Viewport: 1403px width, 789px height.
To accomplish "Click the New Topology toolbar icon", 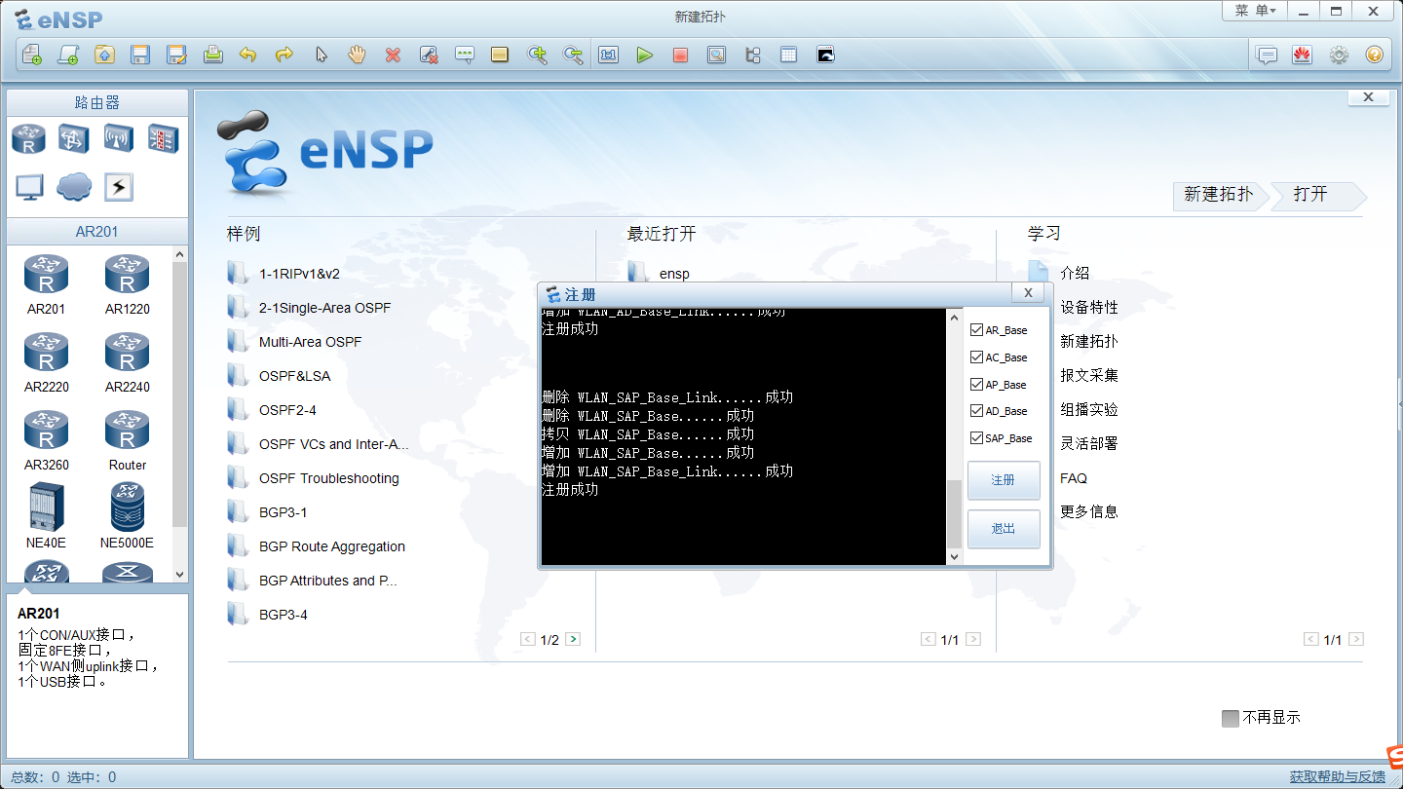I will (x=32, y=55).
